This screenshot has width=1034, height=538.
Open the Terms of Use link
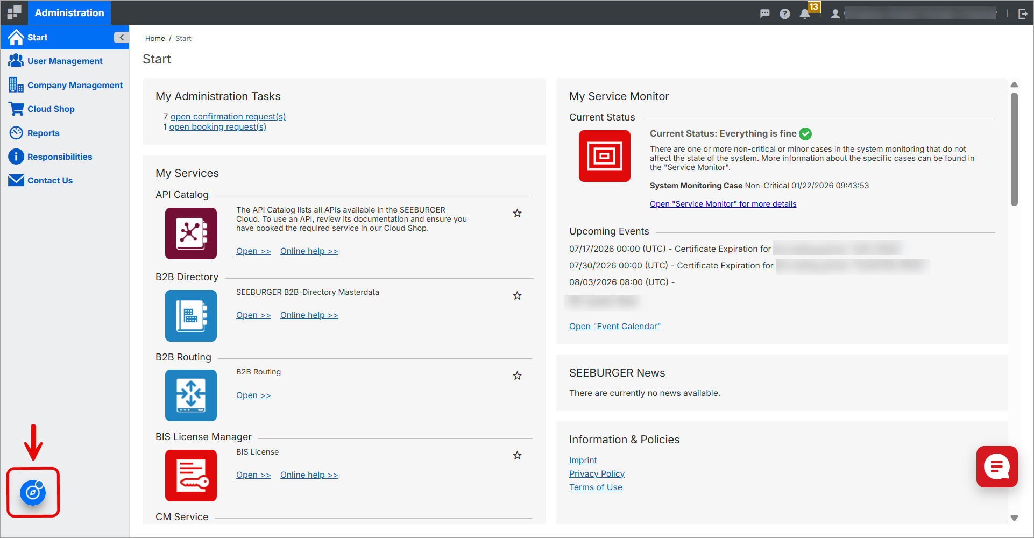596,487
